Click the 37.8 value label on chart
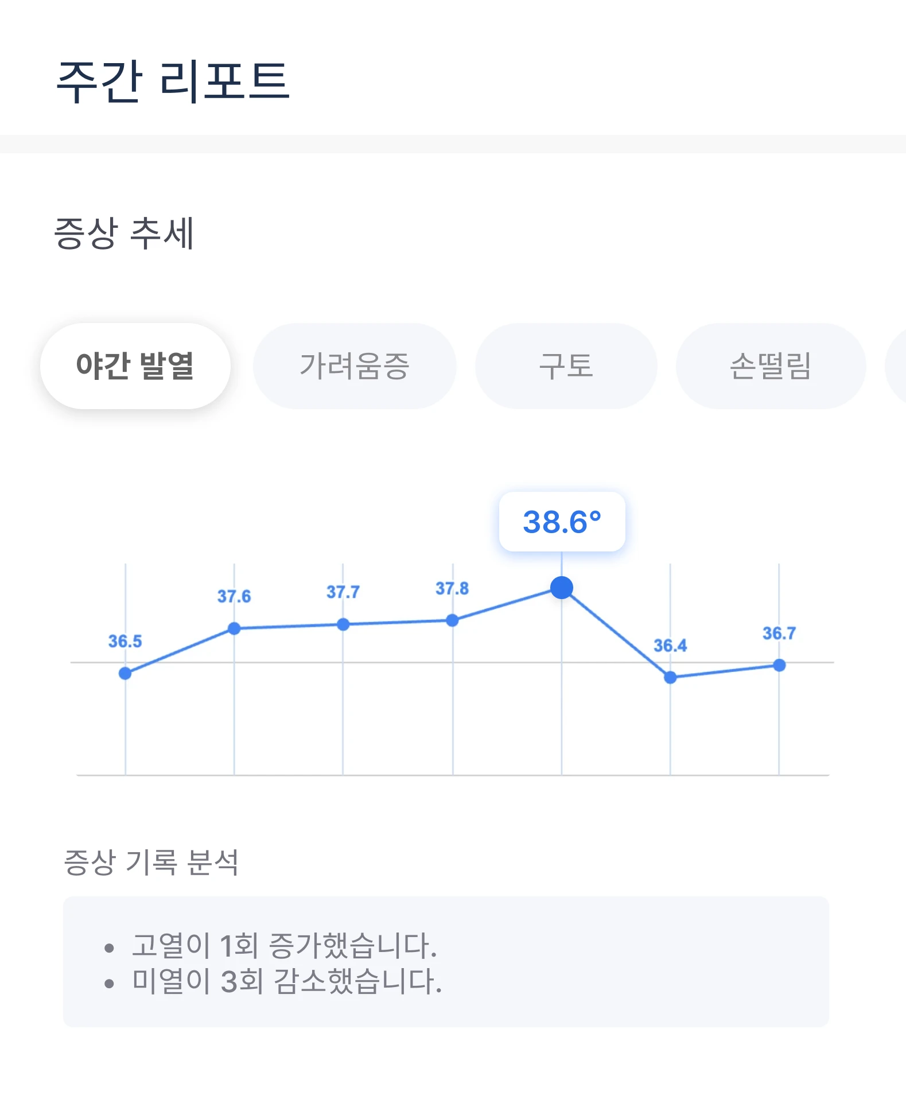The height and width of the screenshot is (1115, 906). click(x=452, y=589)
